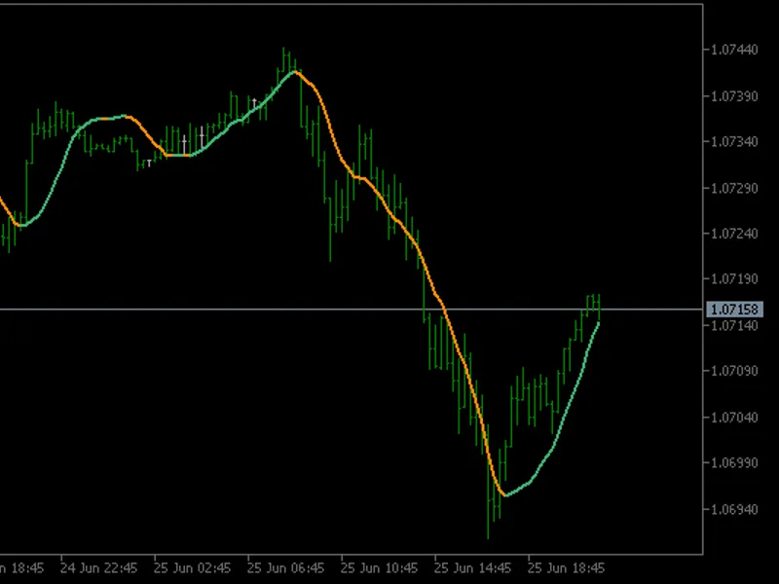Click the 1.06990 price axis label

[x=735, y=463]
